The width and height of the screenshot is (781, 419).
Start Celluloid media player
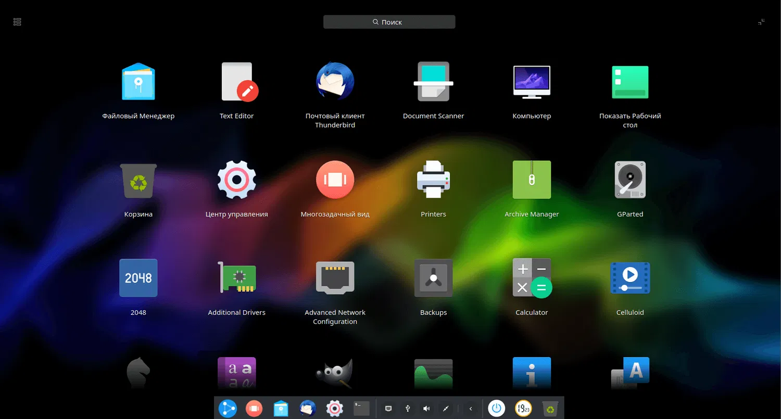pyautogui.click(x=630, y=278)
